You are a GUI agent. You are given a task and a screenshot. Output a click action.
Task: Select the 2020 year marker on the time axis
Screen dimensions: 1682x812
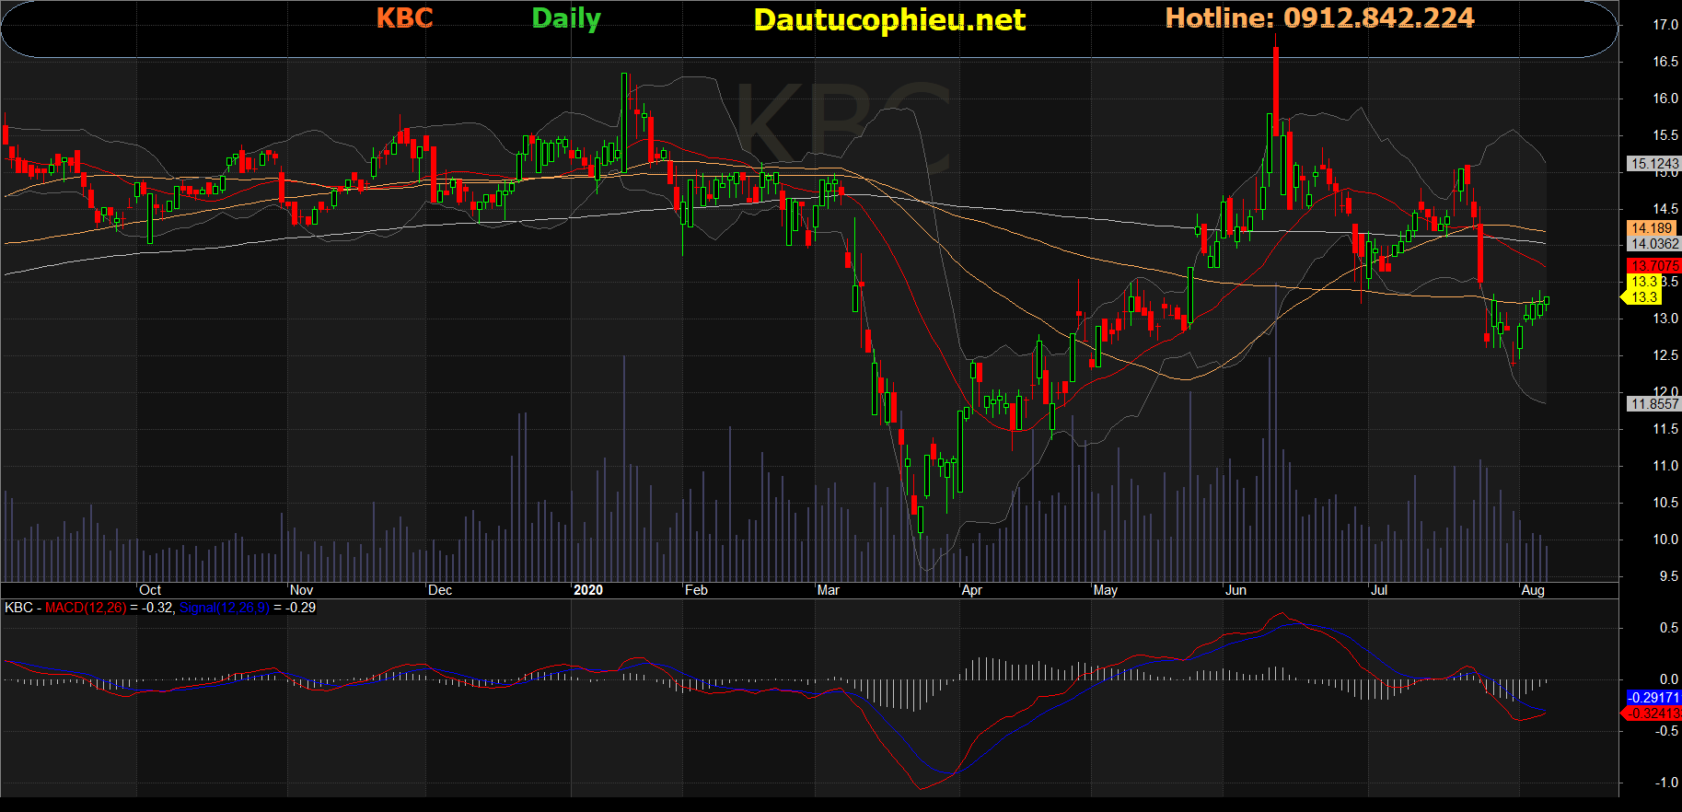coord(587,590)
